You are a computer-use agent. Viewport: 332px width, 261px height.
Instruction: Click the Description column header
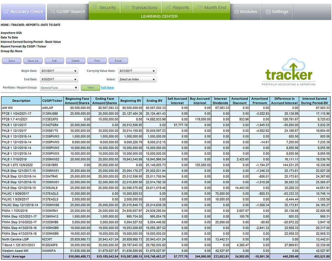click(x=21, y=101)
